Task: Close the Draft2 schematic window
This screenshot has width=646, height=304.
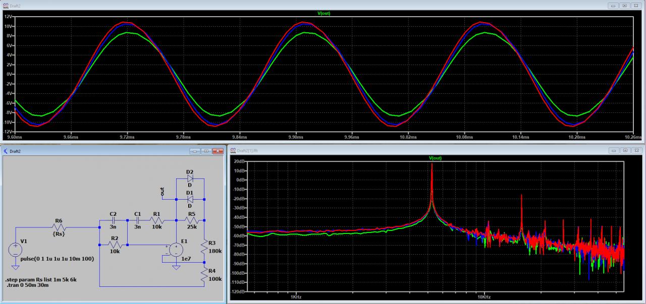Action: (x=218, y=151)
